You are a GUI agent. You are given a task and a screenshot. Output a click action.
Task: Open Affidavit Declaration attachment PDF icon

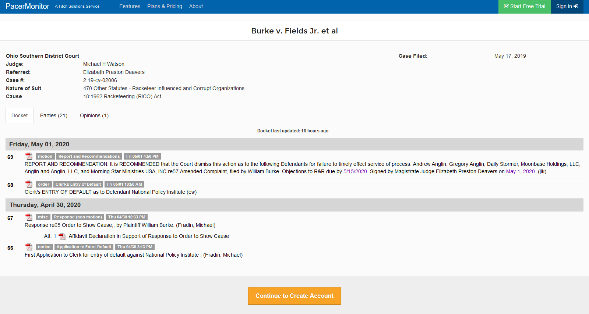62,236
